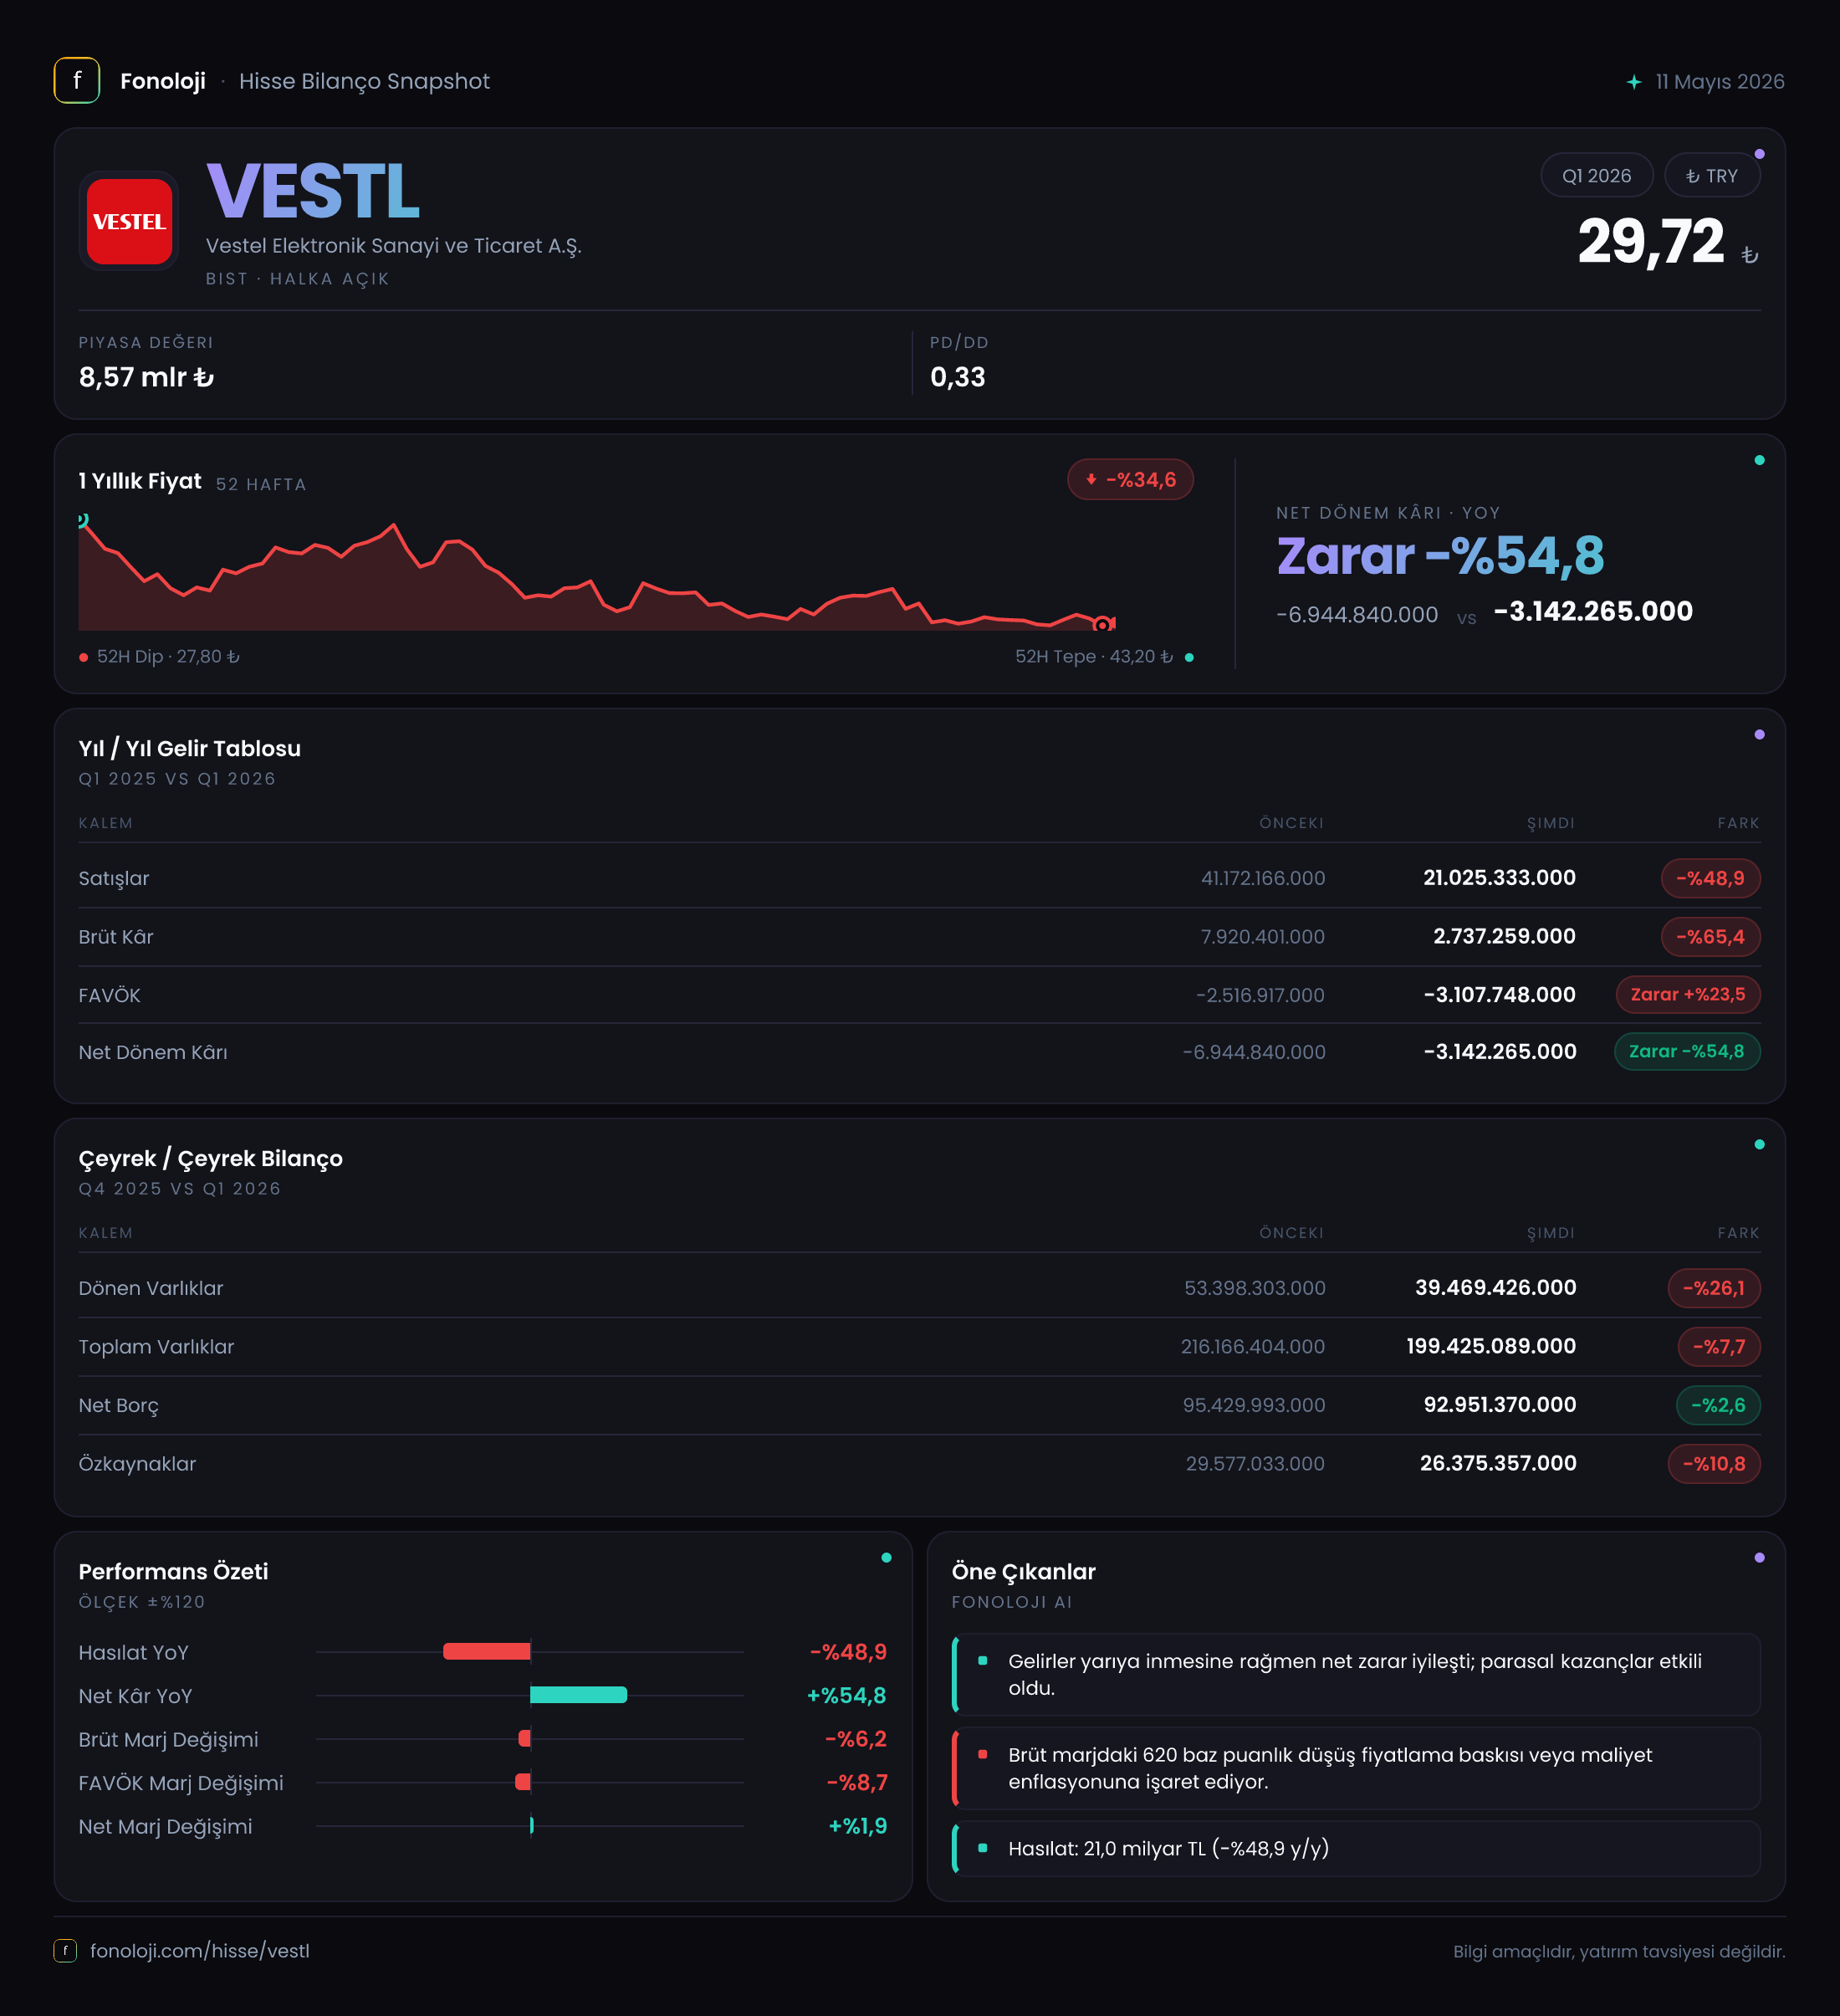Click the Net Marj Değişimi value "+%1,9"
The image size is (1840, 2016).
click(x=858, y=1826)
